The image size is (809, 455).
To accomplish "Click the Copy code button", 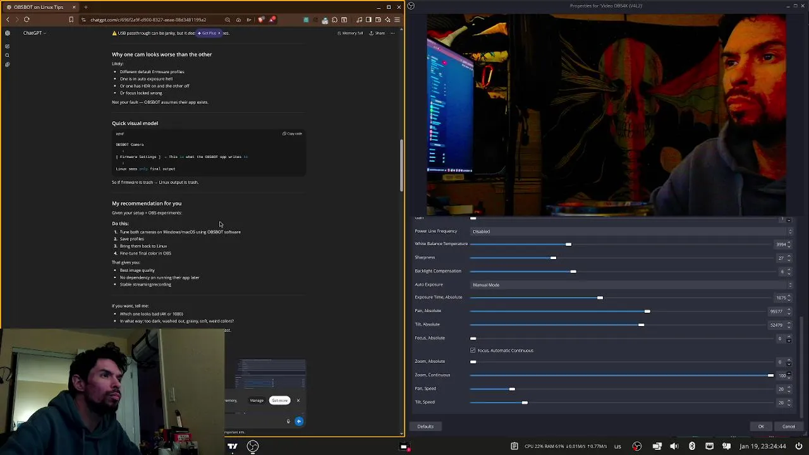I will [x=292, y=133].
